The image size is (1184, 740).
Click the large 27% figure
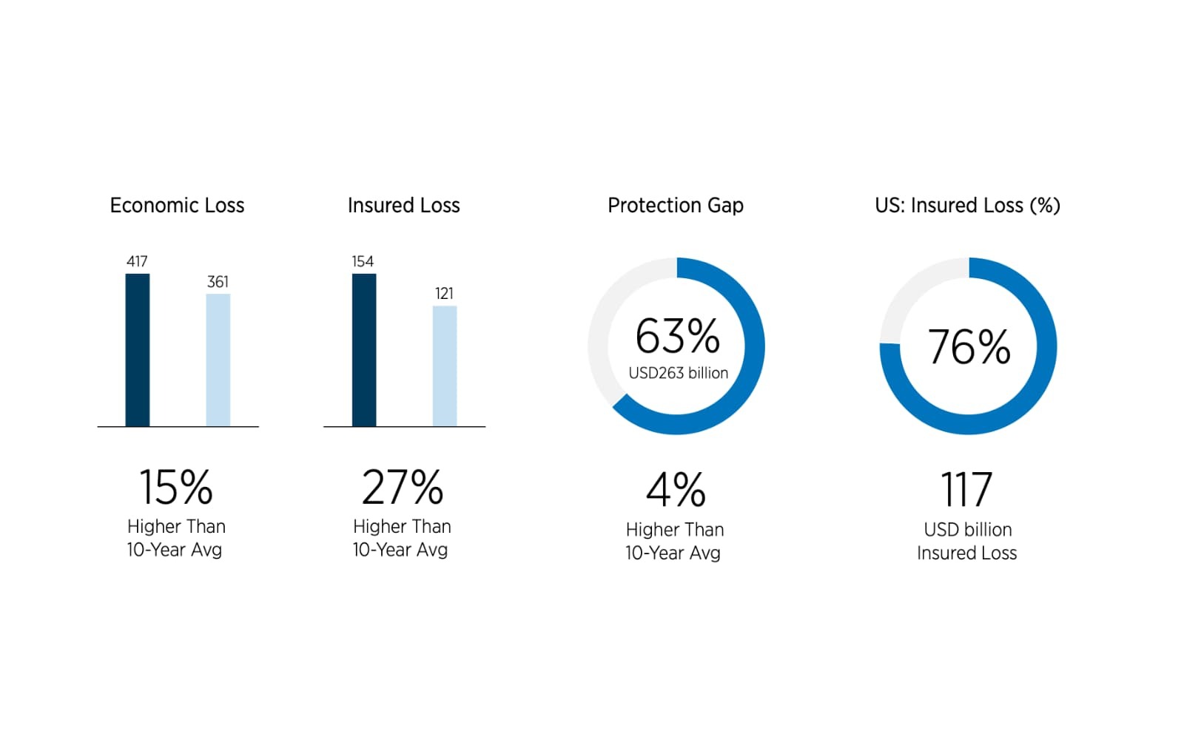pyautogui.click(x=402, y=488)
